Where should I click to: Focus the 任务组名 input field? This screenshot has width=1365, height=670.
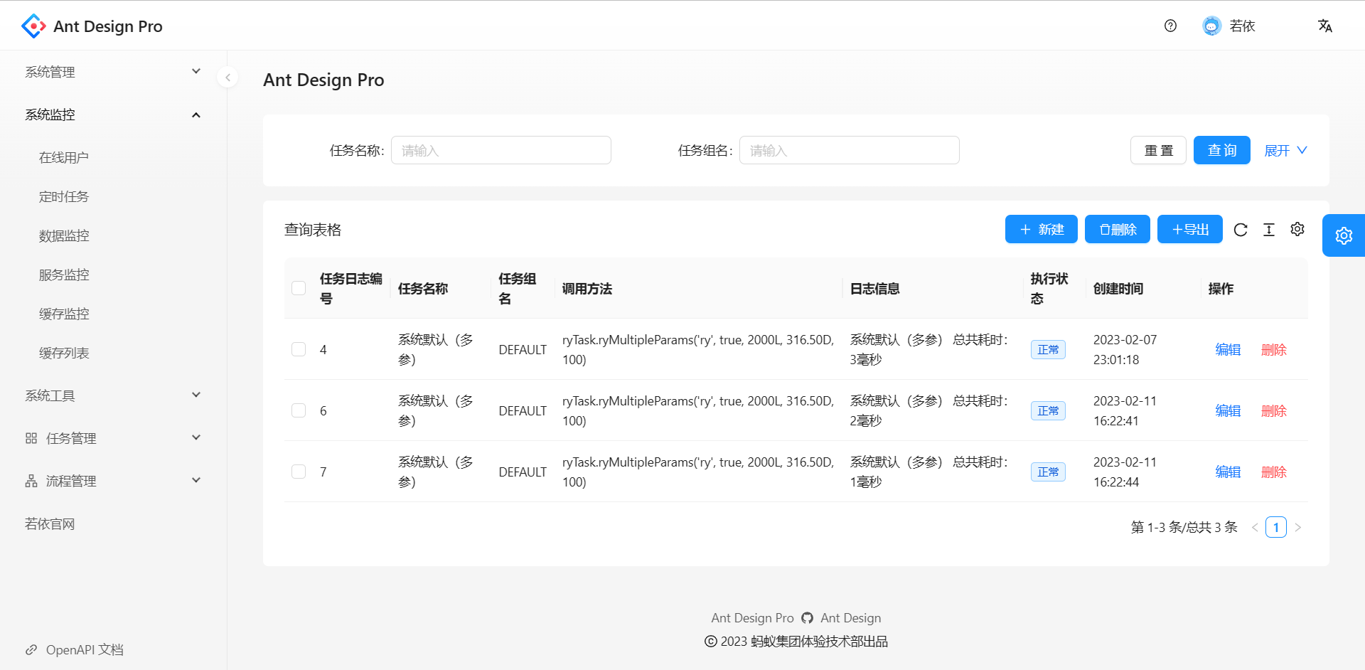point(850,150)
